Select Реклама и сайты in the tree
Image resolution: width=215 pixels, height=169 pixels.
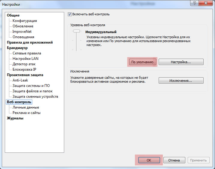26,113
